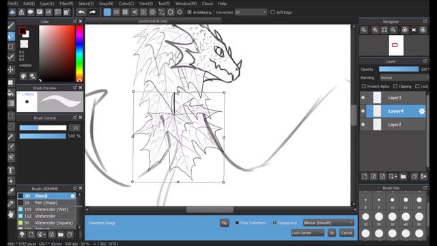
Task: Open the View menu
Action: (145, 3)
